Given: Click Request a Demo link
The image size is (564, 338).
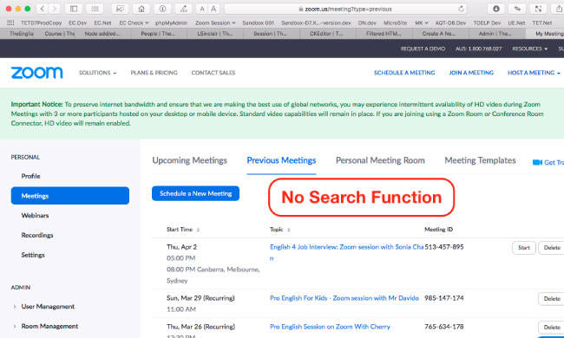Looking at the screenshot, I should tap(423, 49).
